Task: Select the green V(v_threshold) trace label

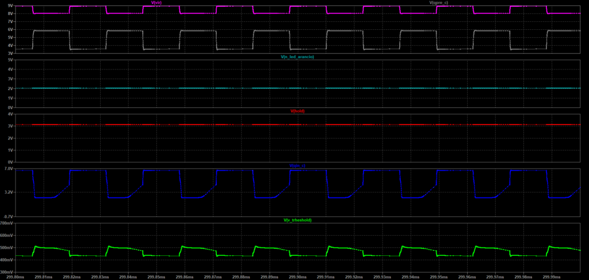Action: tap(297, 220)
